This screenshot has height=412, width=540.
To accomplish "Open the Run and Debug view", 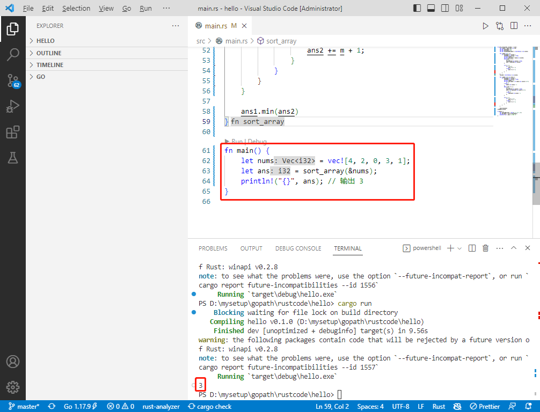I will click(13, 106).
